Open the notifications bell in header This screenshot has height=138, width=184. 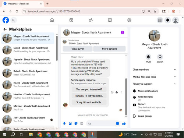pyautogui.click(x=167, y=20)
